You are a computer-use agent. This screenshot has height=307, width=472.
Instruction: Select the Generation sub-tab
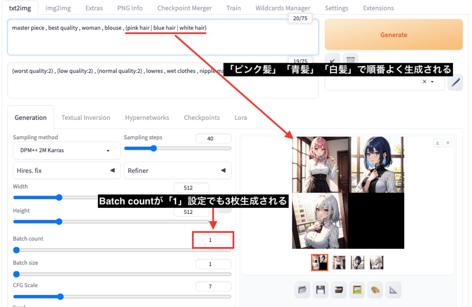click(30, 118)
